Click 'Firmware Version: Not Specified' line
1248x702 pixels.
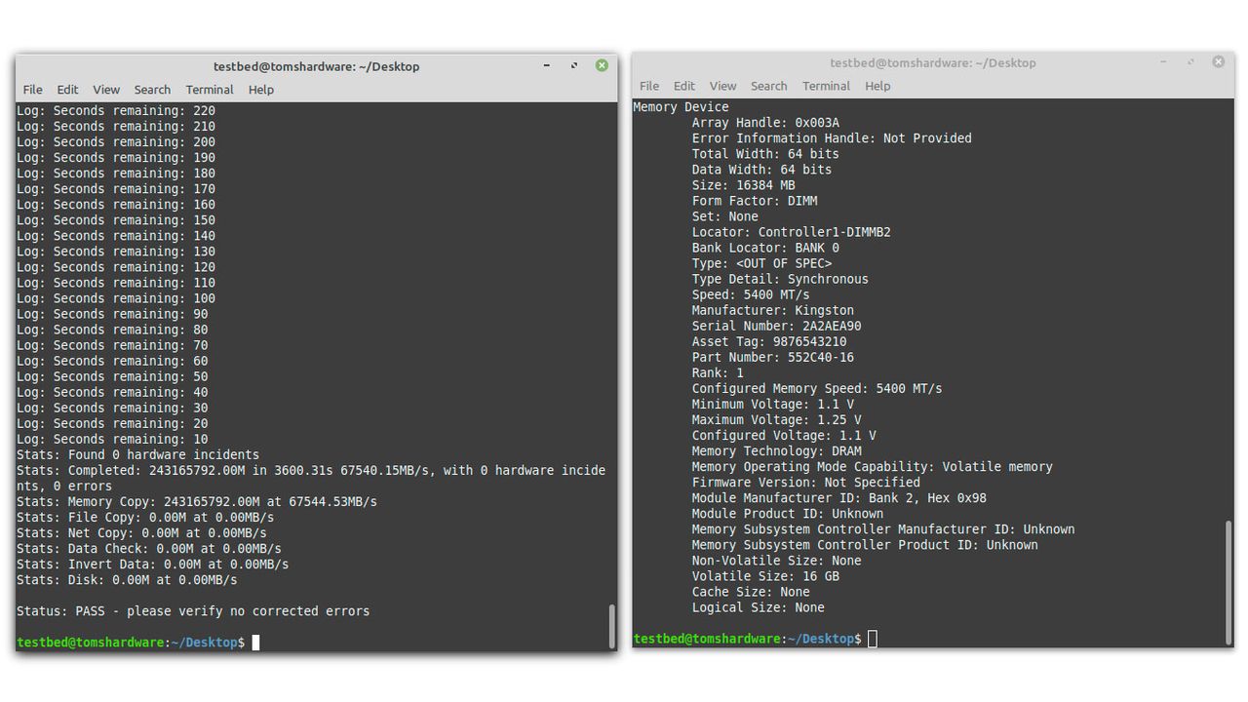point(806,482)
